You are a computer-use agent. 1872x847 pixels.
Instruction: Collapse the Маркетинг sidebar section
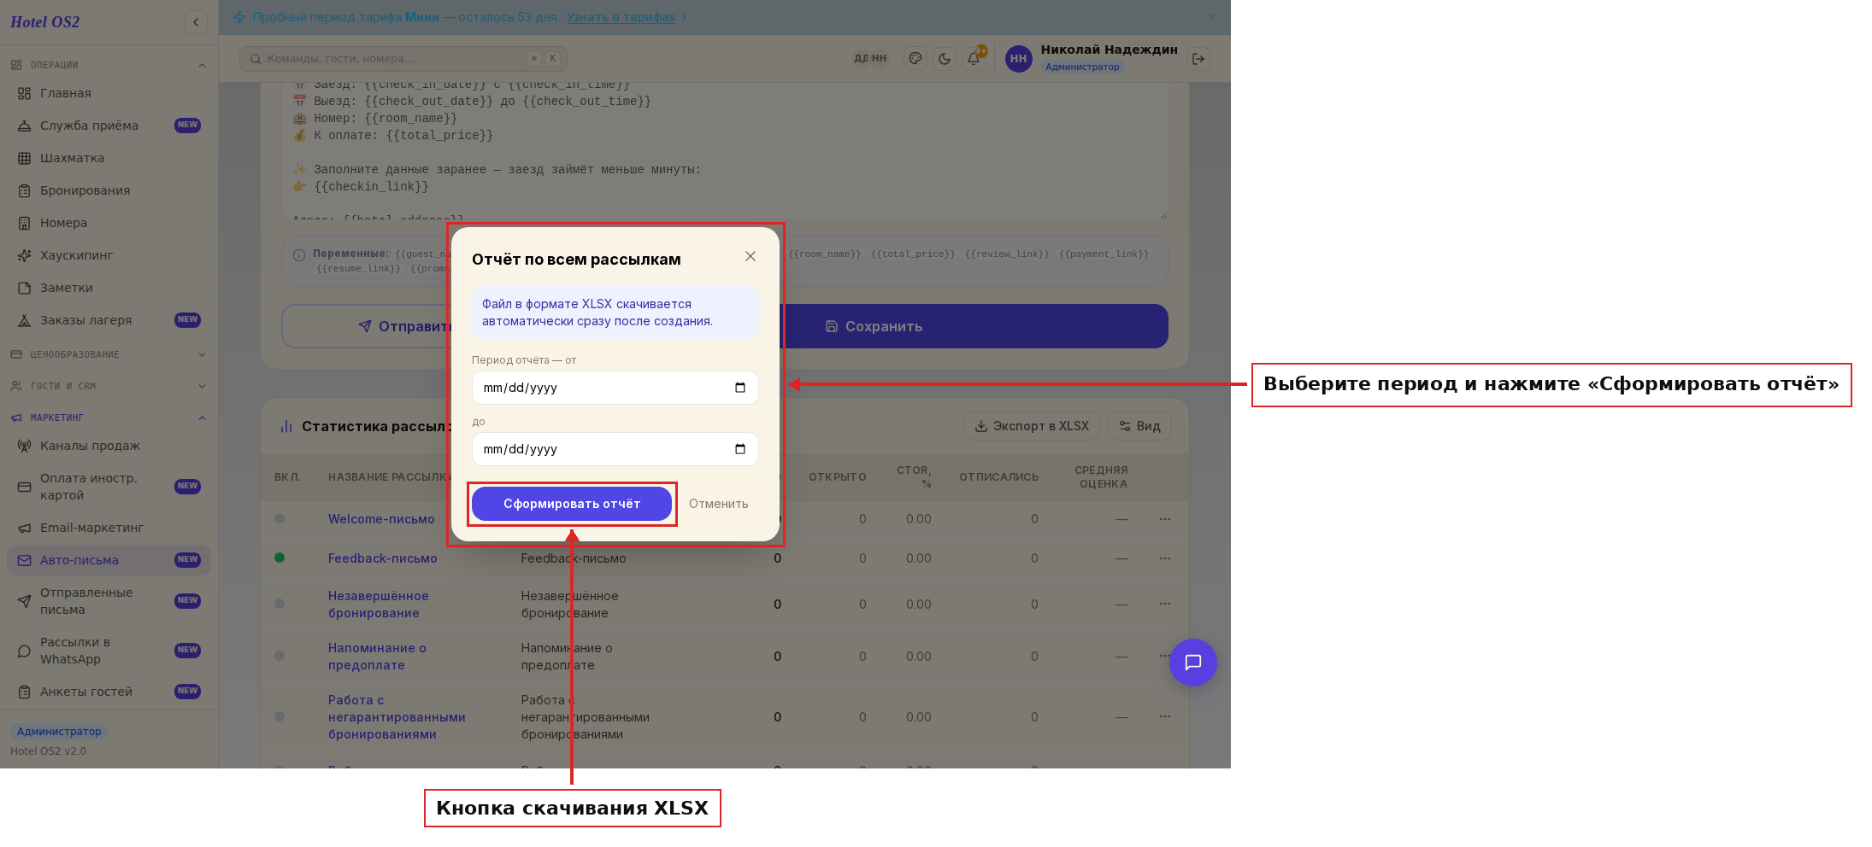pyautogui.click(x=109, y=418)
